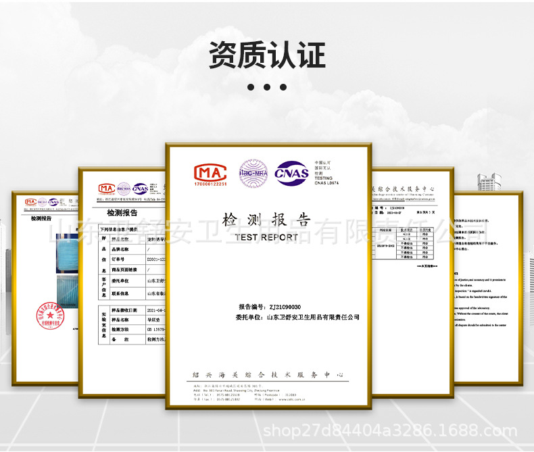This screenshot has height=452, width=534.
Task: Click the address lines at center report bottom
Action: [x=249, y=393]
